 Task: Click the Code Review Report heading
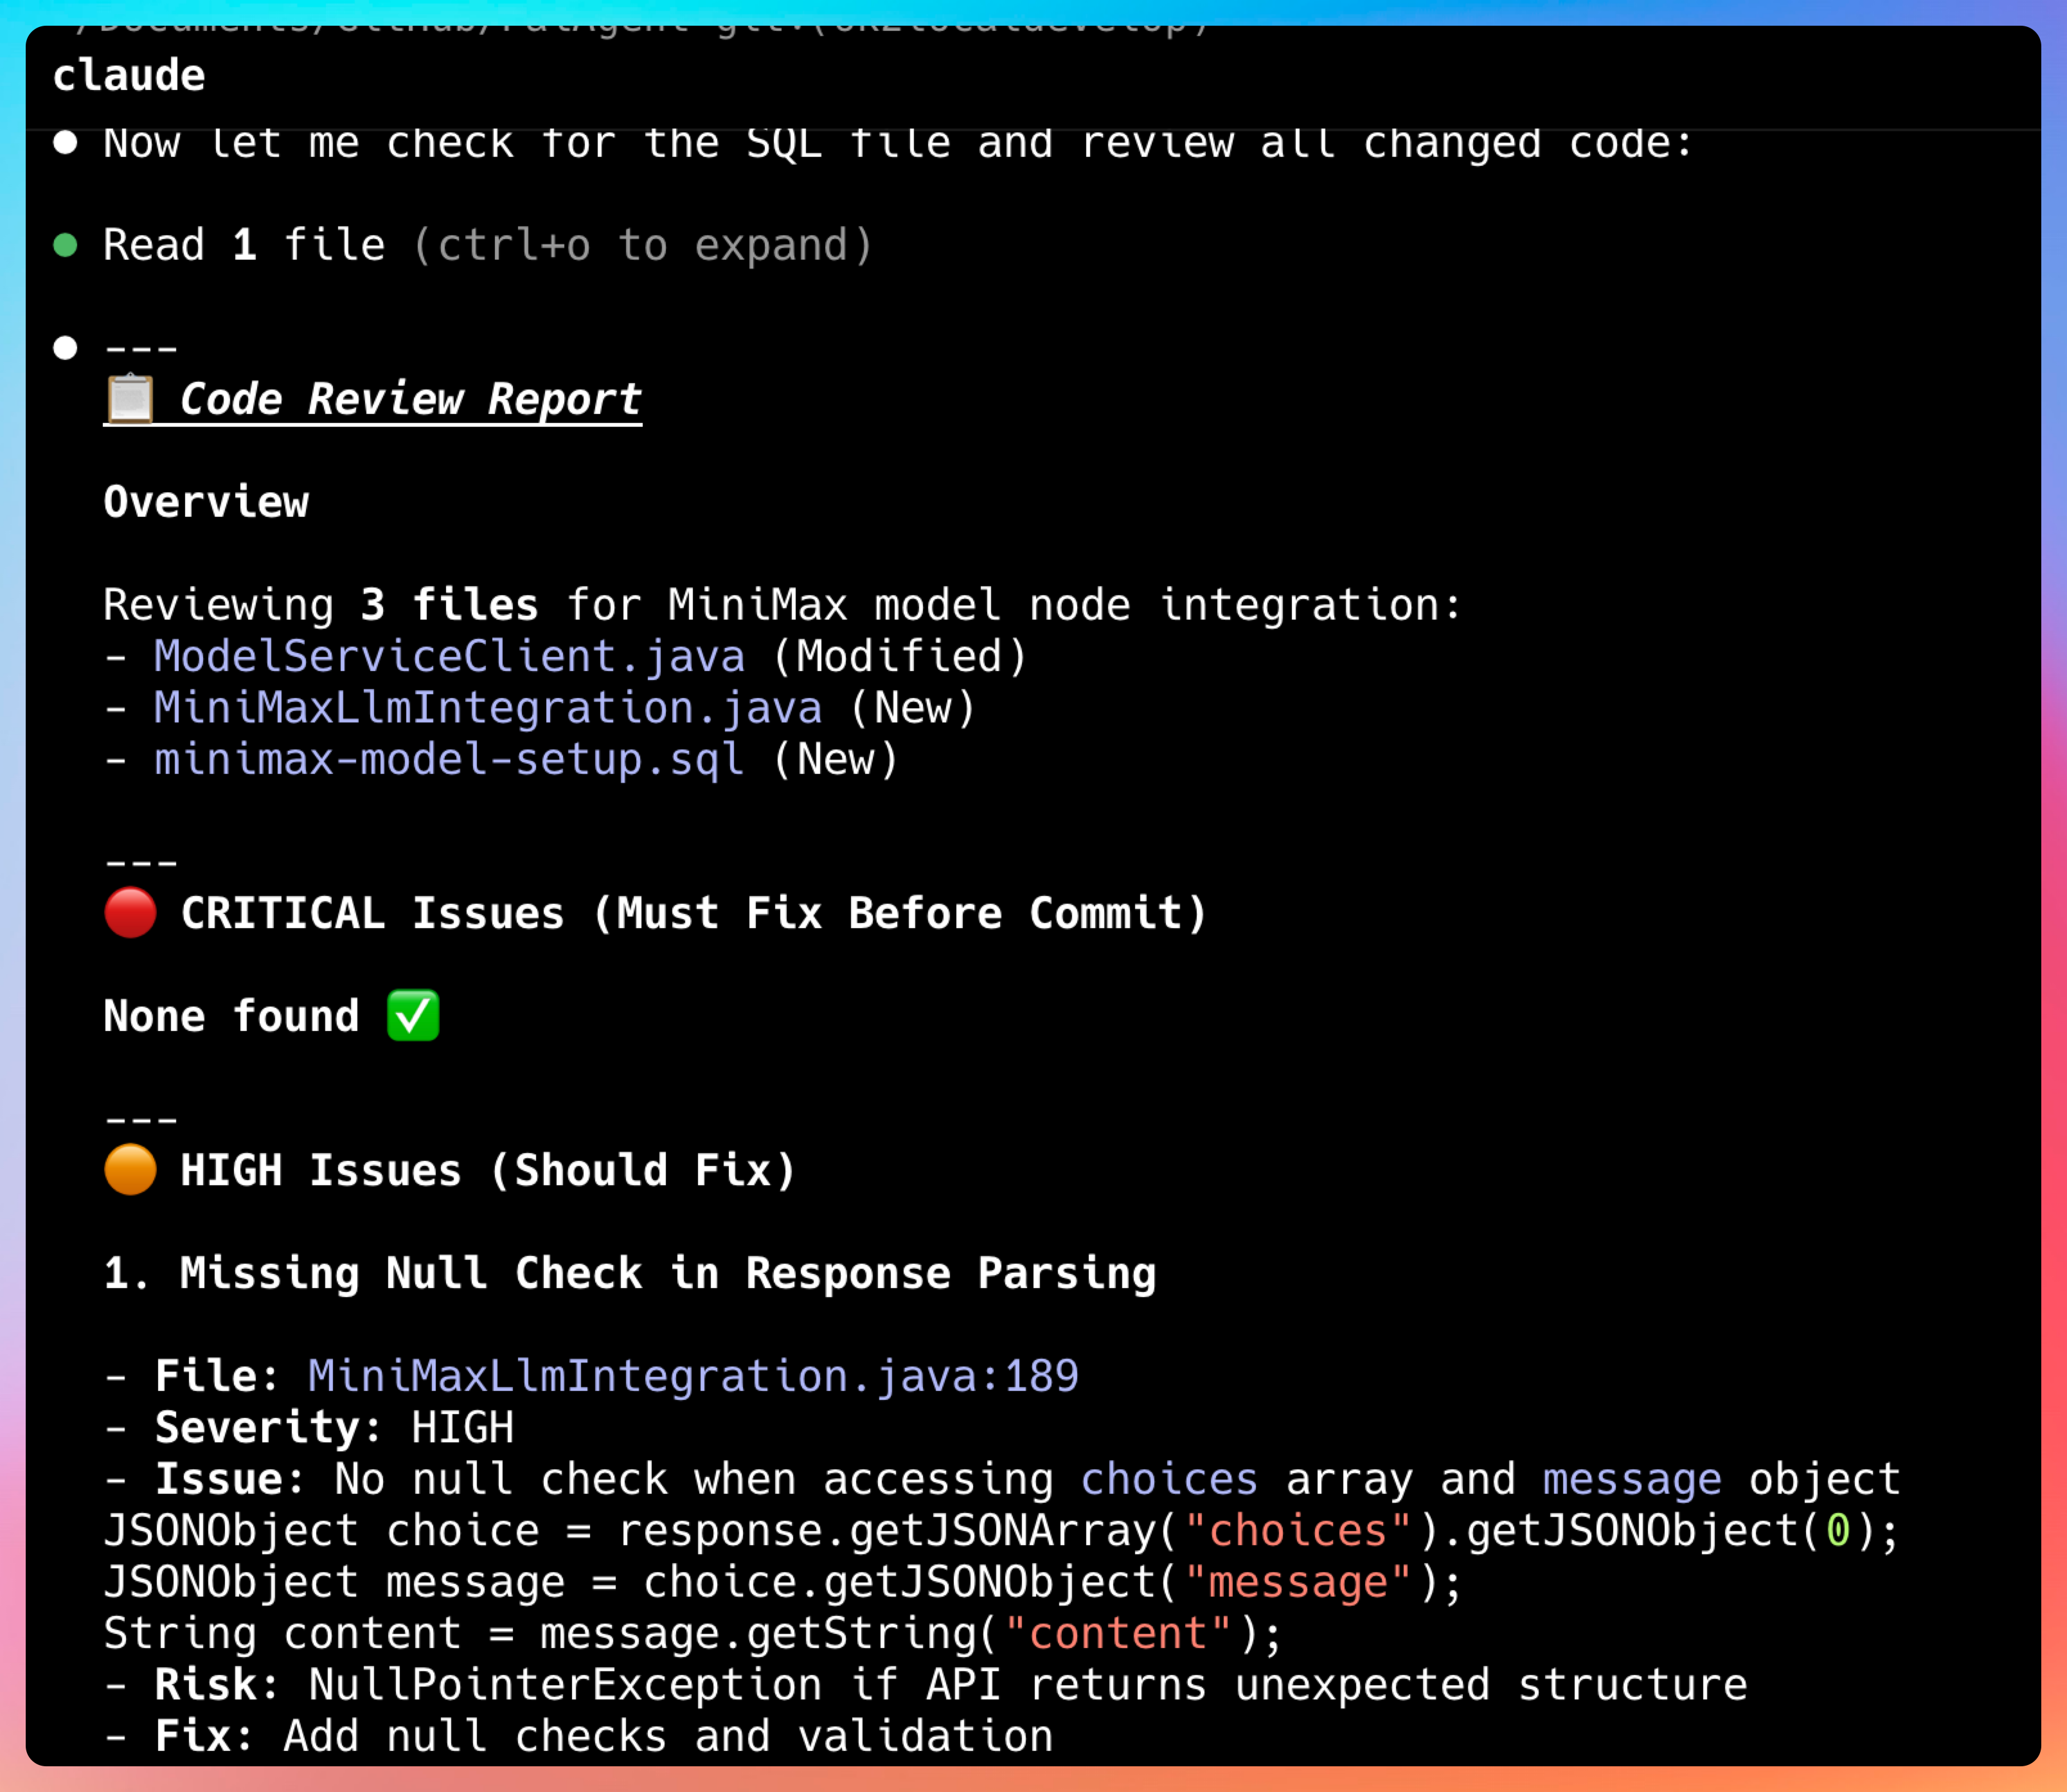[x=410, y=399]
